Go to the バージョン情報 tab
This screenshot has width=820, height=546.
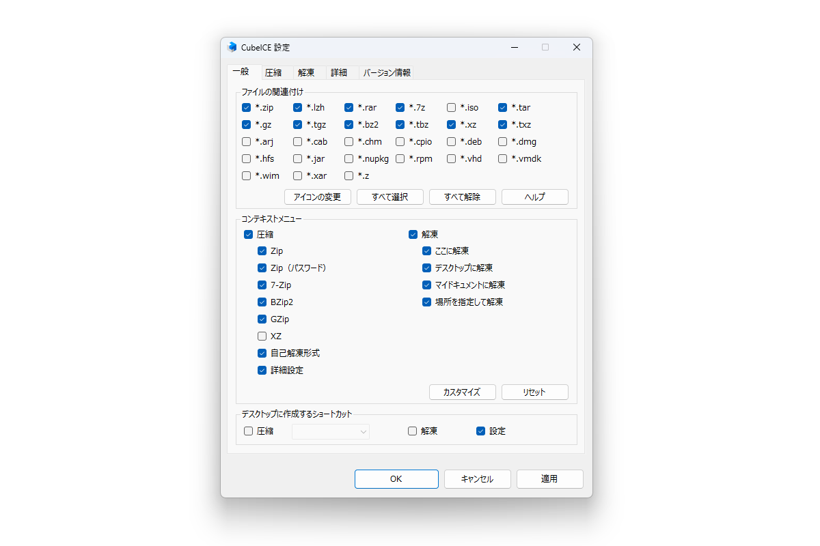387,72
